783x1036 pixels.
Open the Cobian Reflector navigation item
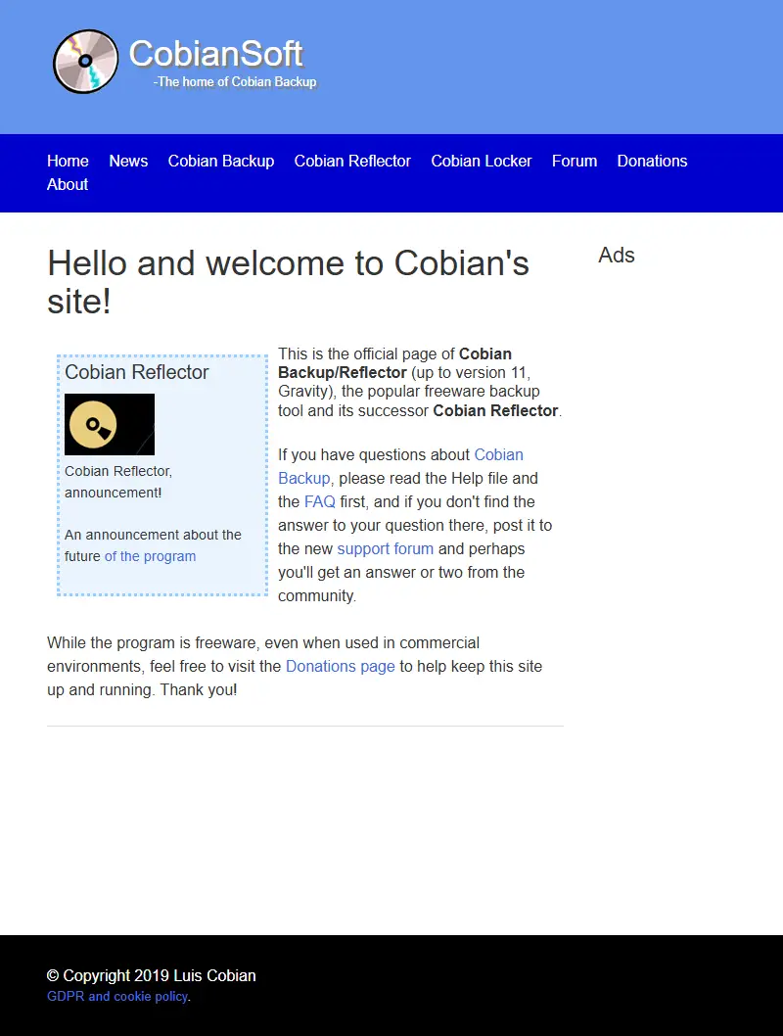pos(352,162)
